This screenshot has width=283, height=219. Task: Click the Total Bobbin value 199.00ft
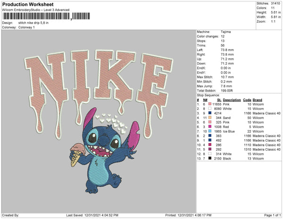click(x=227, y=91)
